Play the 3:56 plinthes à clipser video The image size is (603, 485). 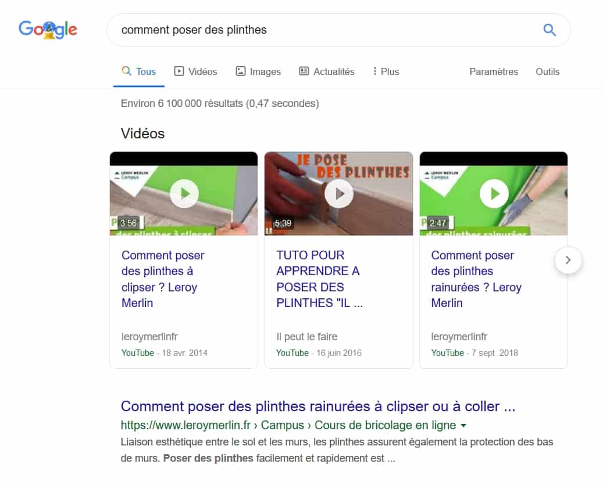(184, 194)
